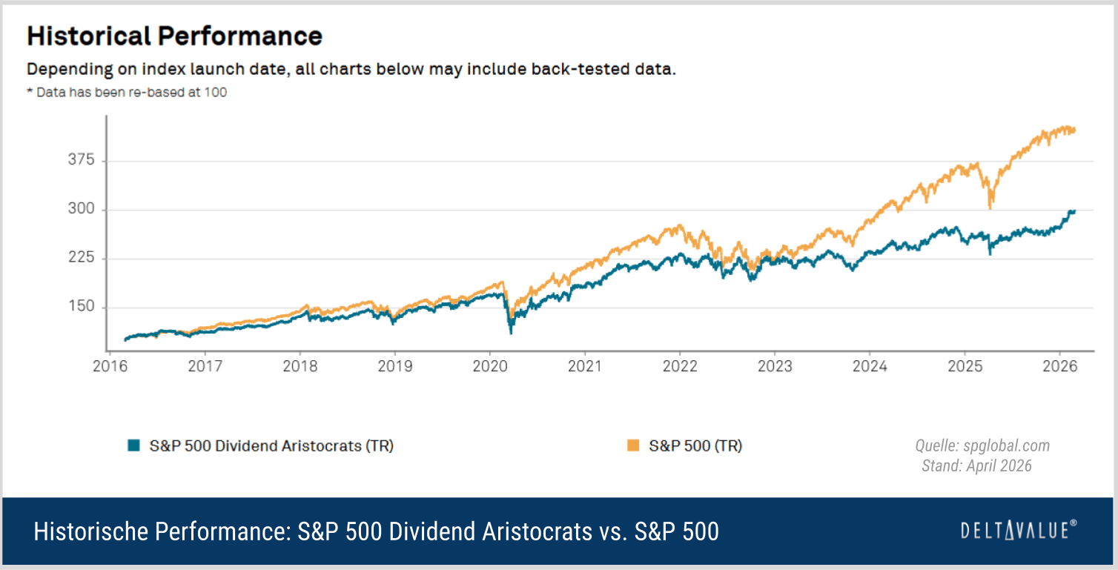
Task: Click the 2024 x-axis label
Action: [x=870, y=366]
